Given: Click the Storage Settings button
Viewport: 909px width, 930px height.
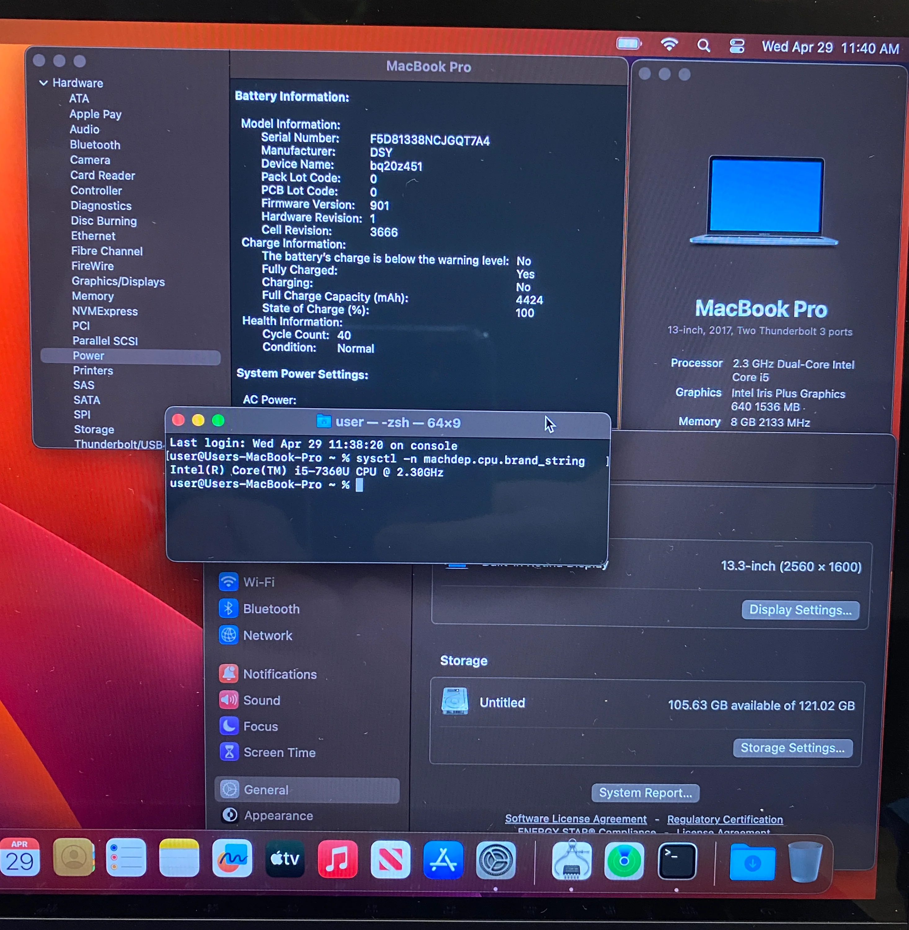Looking at the screenshot, I should click(x=793, y=748).
